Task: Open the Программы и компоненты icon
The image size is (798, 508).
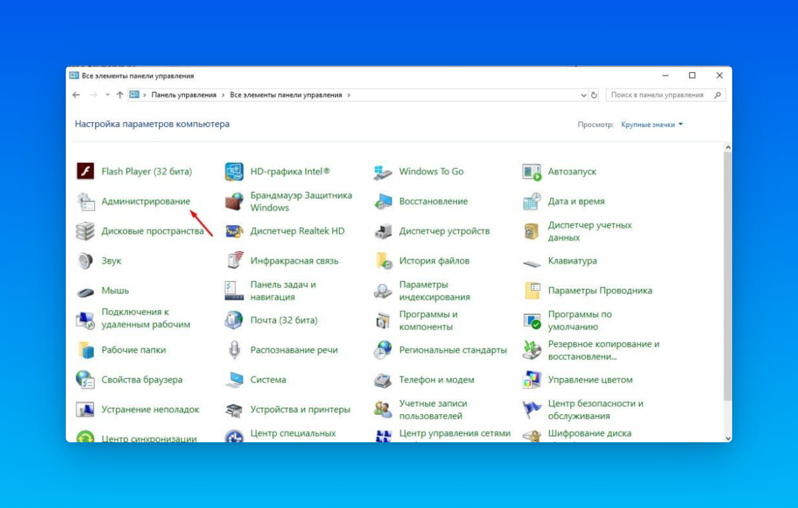Action: click(383, 320)
